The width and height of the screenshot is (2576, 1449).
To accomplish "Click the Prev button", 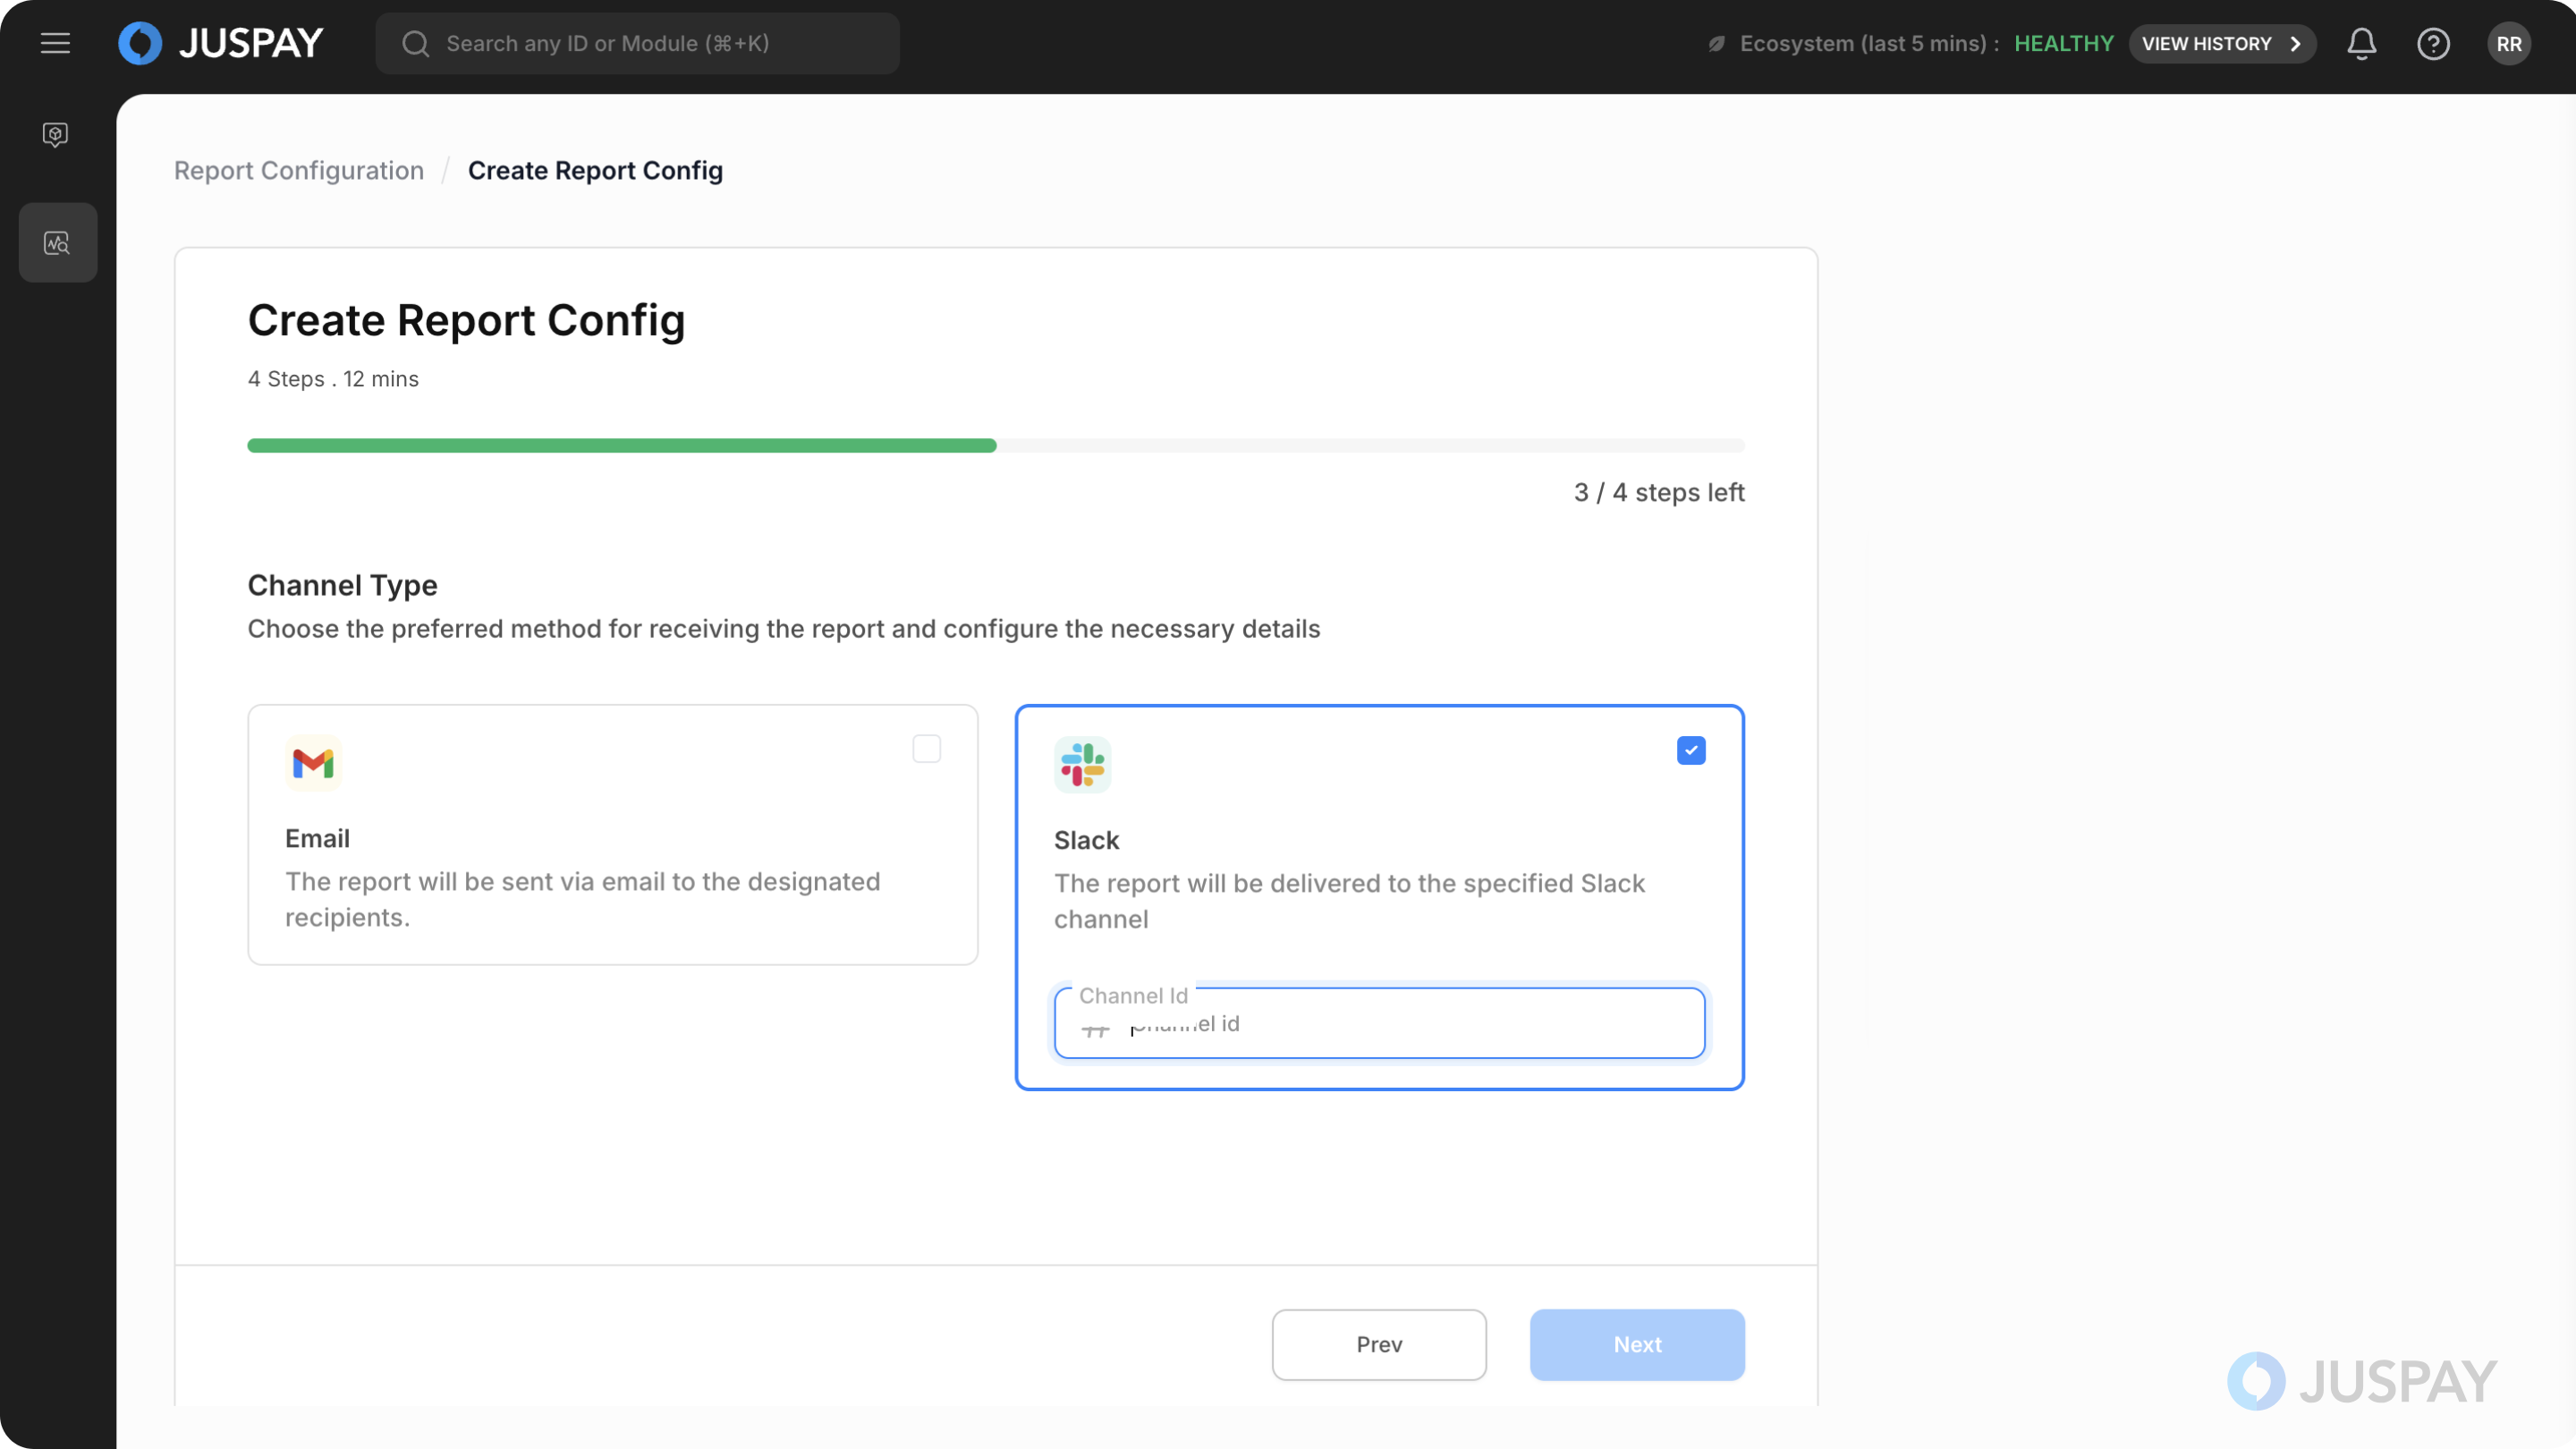I will point(1378,1344).
